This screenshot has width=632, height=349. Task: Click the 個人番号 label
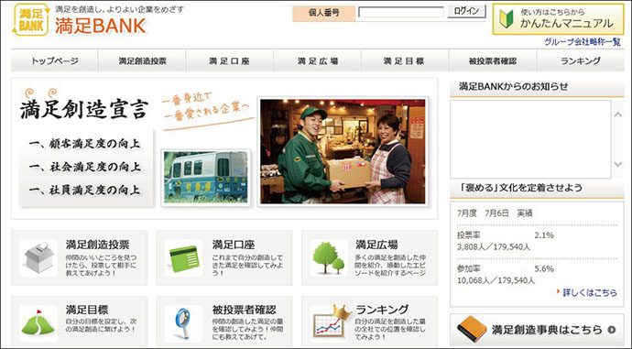pos(324,13)
